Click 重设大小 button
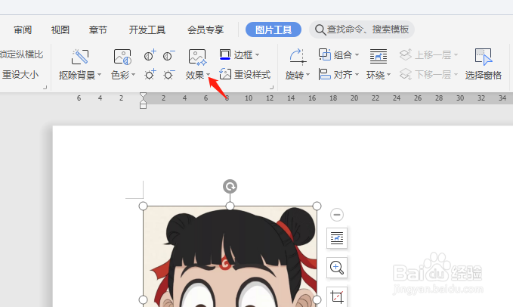 (20, 75)
